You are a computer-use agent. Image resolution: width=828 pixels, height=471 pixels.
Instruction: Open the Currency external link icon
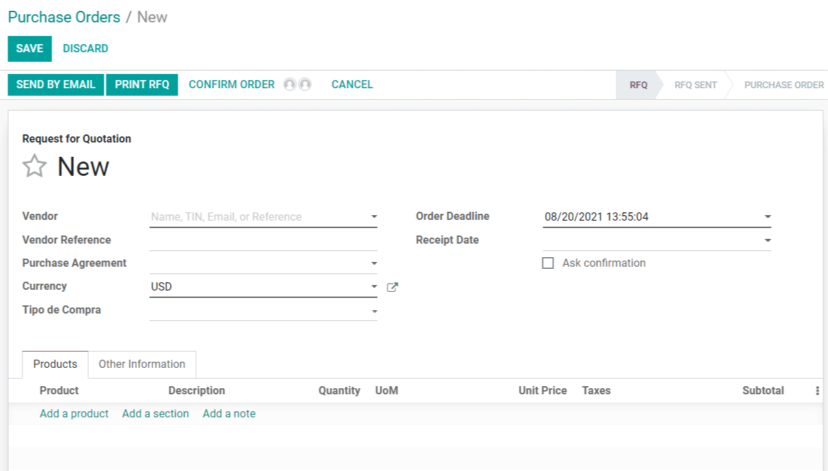click(x=392, y=287)
